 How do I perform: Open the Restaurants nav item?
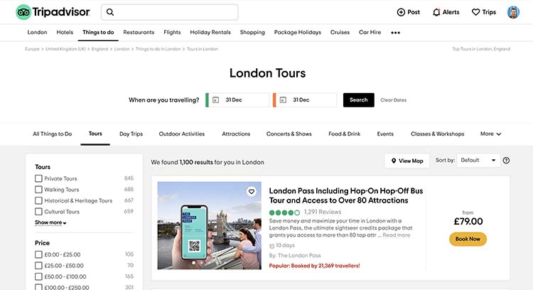tap(139, 32)
